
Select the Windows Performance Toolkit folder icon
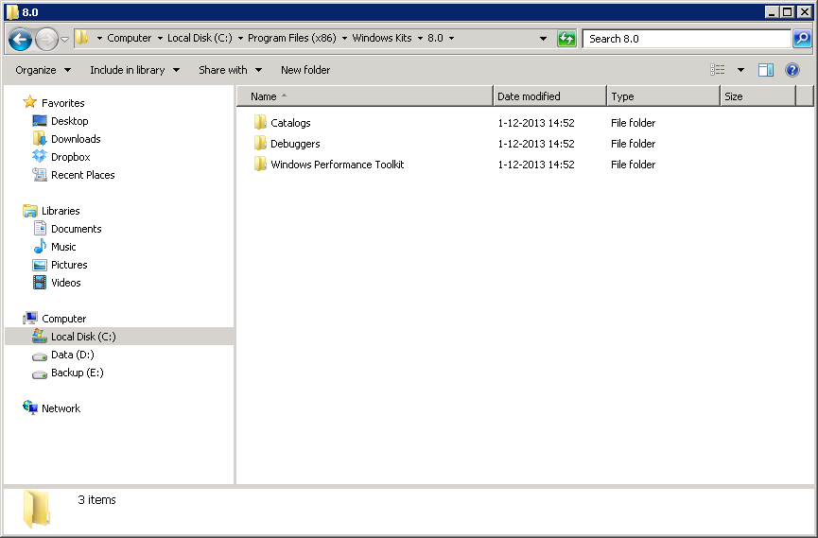[260, 164]
